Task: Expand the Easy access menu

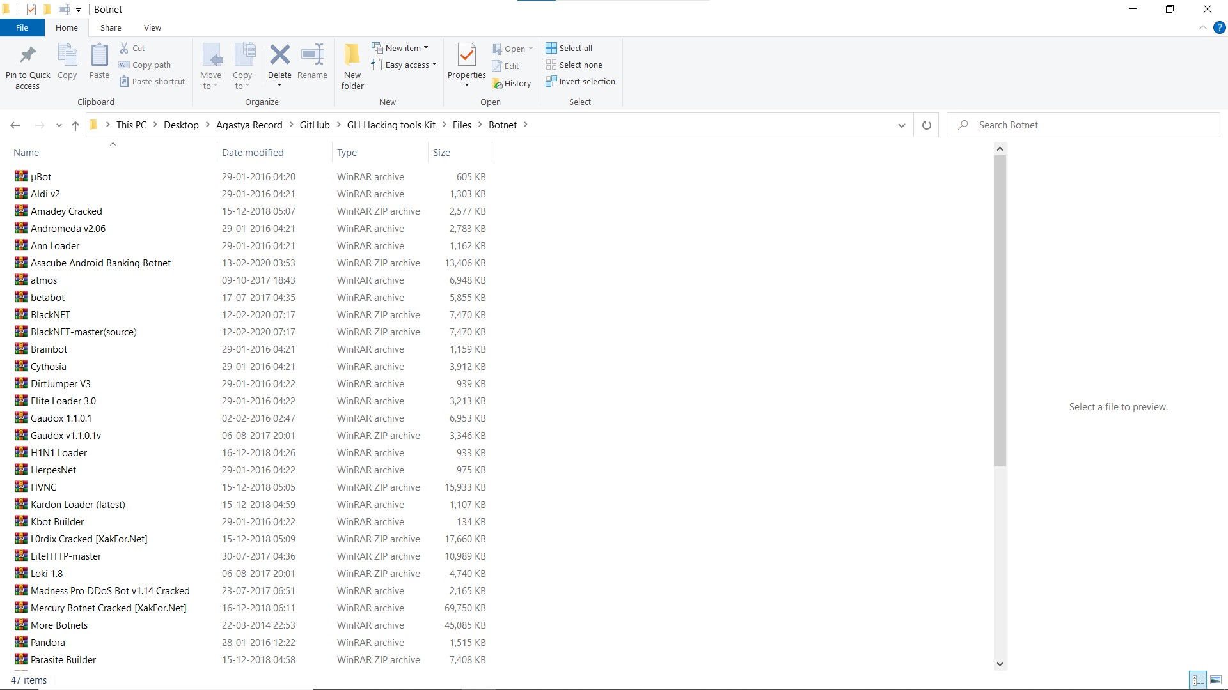Action: [x=404, y=65]
